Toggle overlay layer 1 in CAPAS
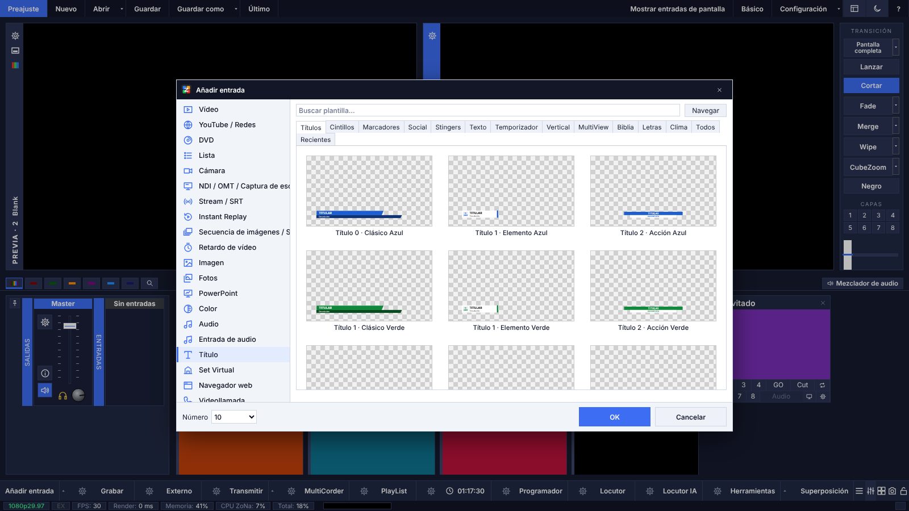Screen dimensions: 909x511 tap(850, 215)
